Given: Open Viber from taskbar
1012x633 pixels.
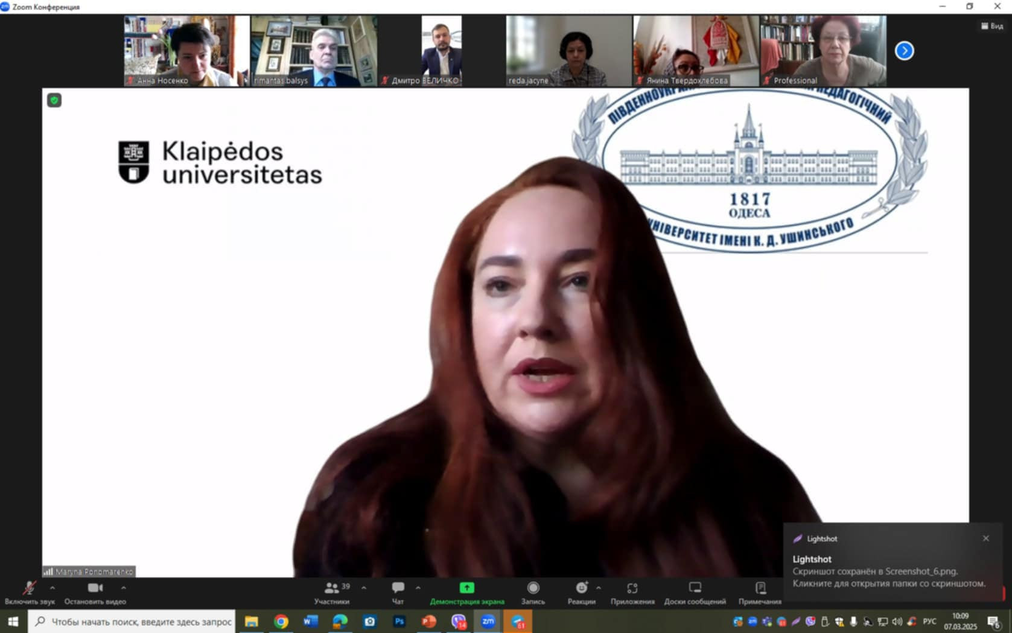Looking at the screenshot, I should 459,622.
